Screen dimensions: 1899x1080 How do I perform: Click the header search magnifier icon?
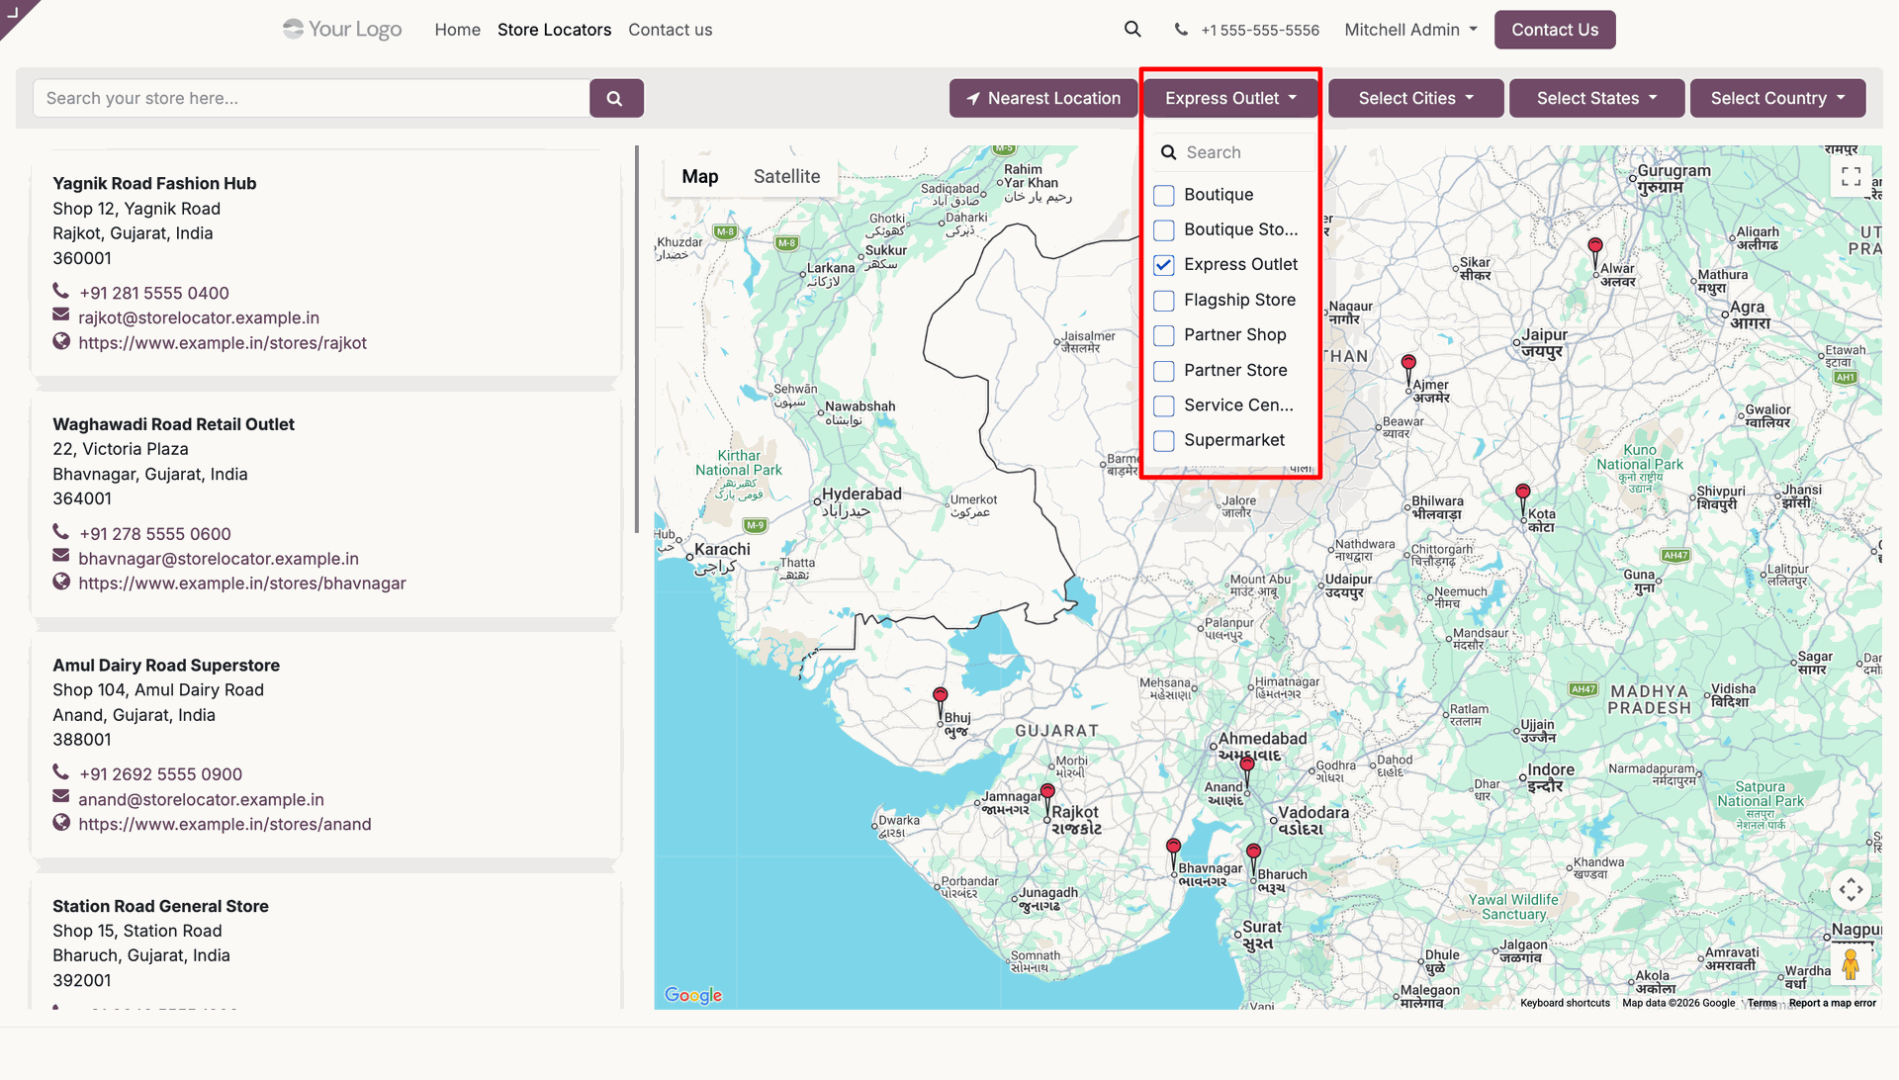tap(1132, 30)
